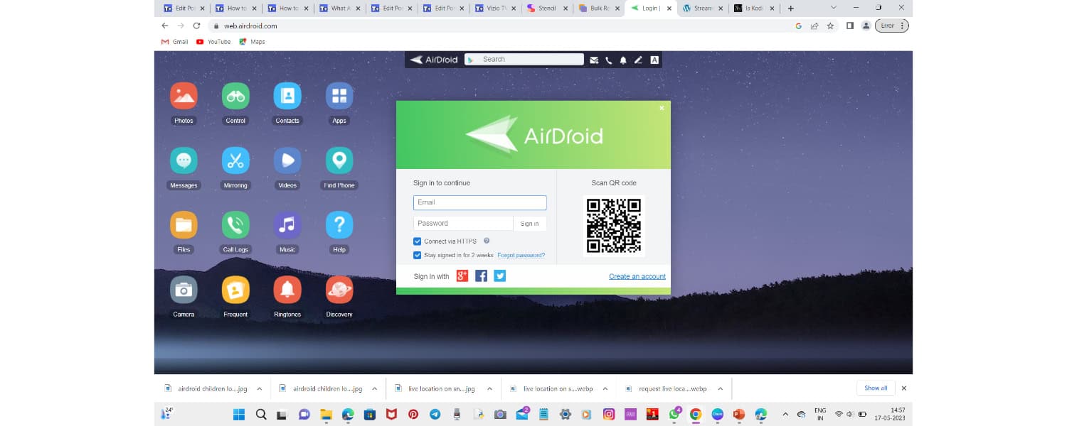Click the help icon beside Connect via HTTPS

[x=487, y=241]
